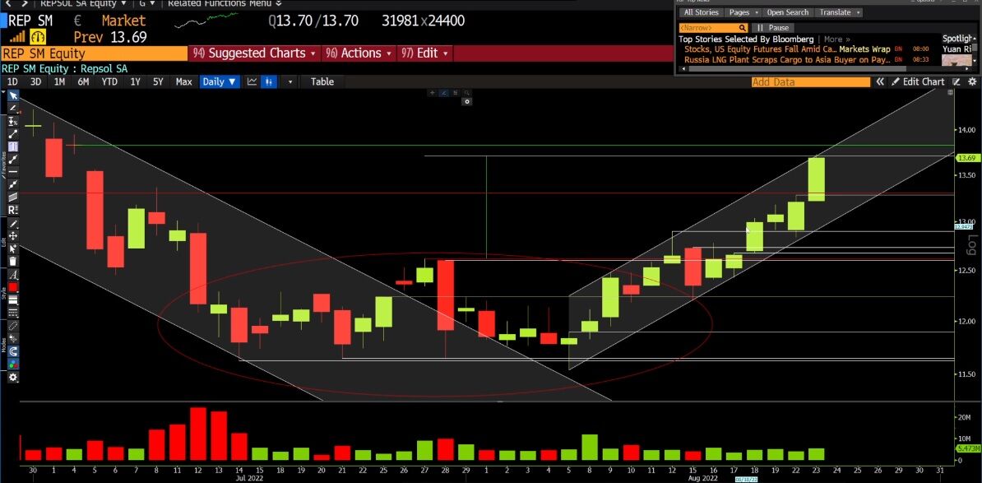The width and height of the screenshot is (982, 483).
Task: Open the Suggested Charts menu
Action: point(254,53)
